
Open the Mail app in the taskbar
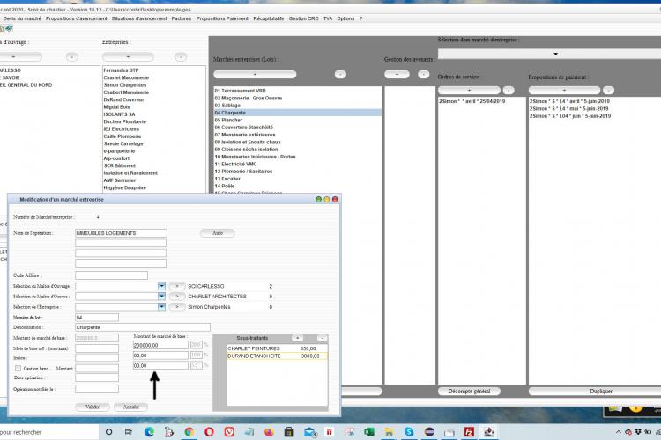(309, 431)
